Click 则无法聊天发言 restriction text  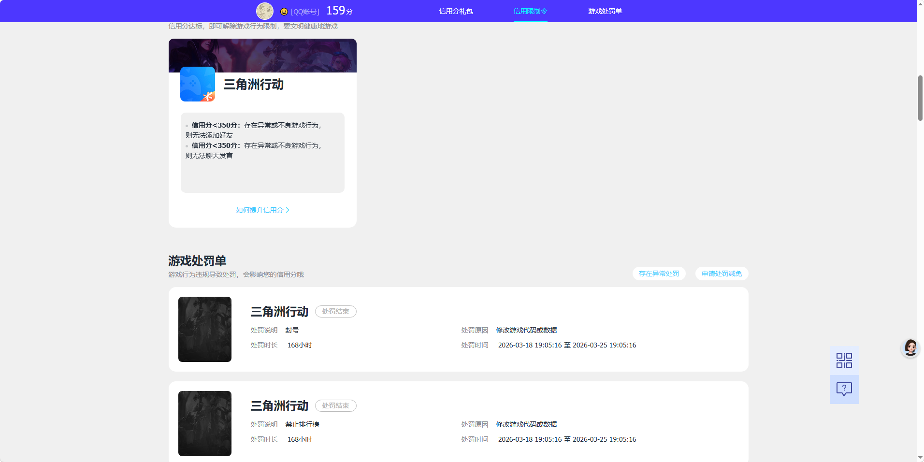pos(209,156)
